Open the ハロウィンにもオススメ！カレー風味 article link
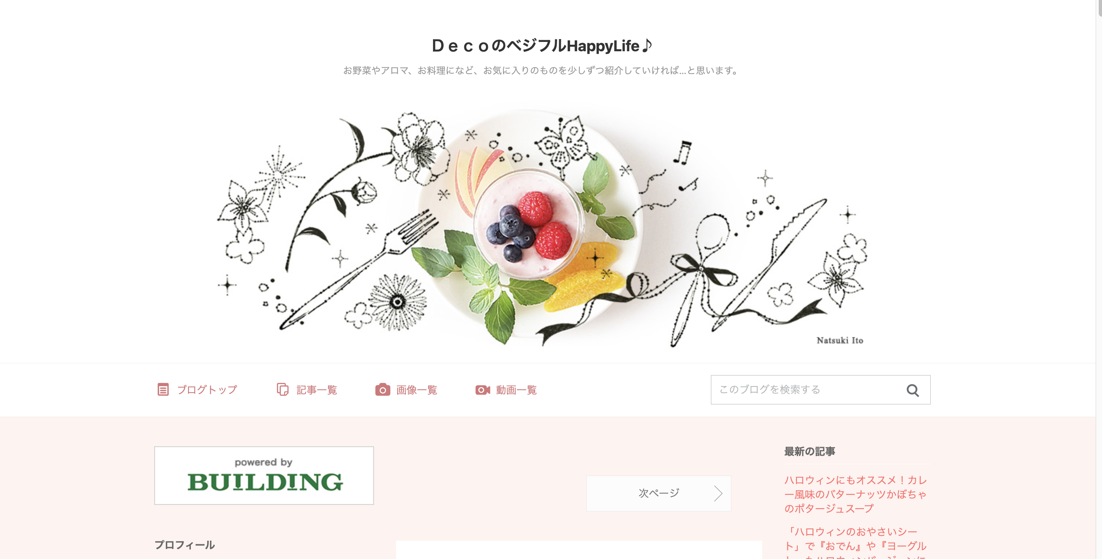 tap(855, 494)
